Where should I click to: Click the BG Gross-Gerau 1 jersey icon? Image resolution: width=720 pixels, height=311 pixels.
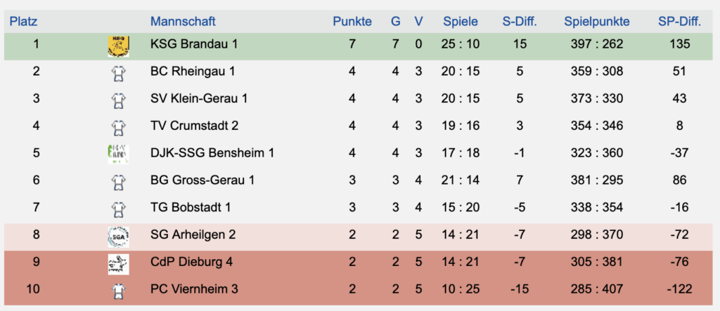pyautogui.click(x=118, y=180)
